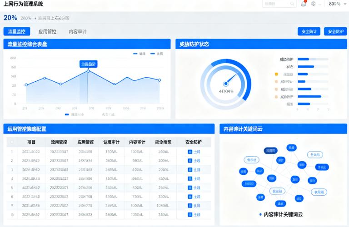Click the yellow legend swatch in the threat panel
Image resolution: width=349 pixels, height=227 pixels.
(x=276, y=74)
